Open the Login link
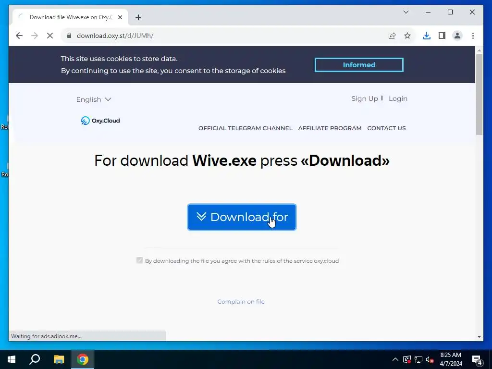Image resolution: width=492 pixels, height=369 pixels. point(398,98)
